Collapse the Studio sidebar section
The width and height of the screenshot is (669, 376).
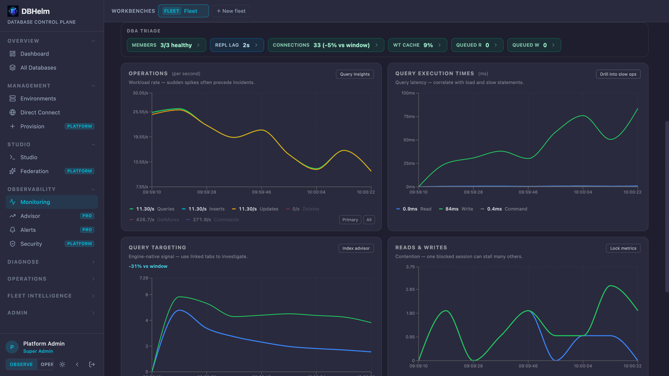click(x=52, y=145)
